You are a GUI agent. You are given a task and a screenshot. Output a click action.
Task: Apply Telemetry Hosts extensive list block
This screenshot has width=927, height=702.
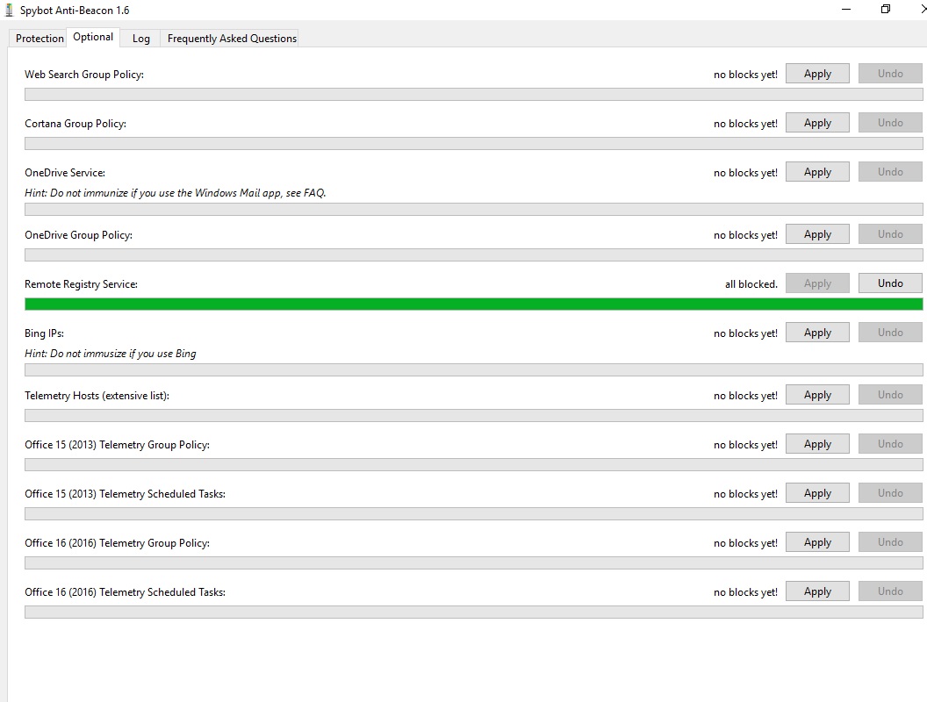817,395
